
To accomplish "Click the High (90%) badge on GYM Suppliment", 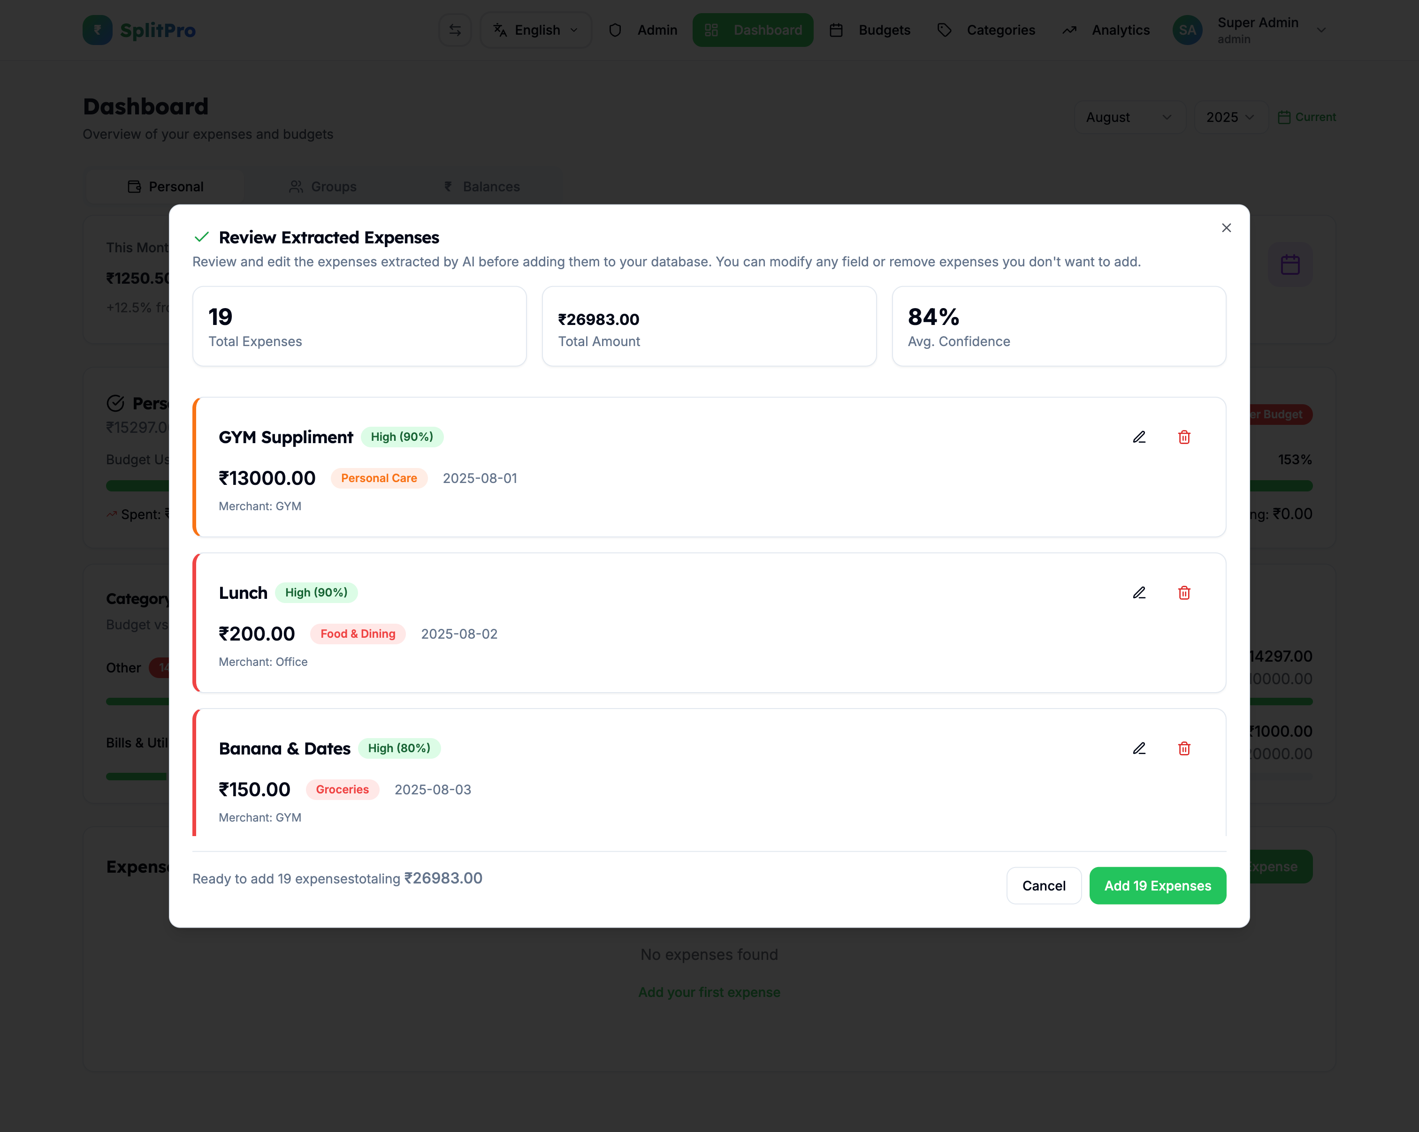I will click(x=402, y=437).
